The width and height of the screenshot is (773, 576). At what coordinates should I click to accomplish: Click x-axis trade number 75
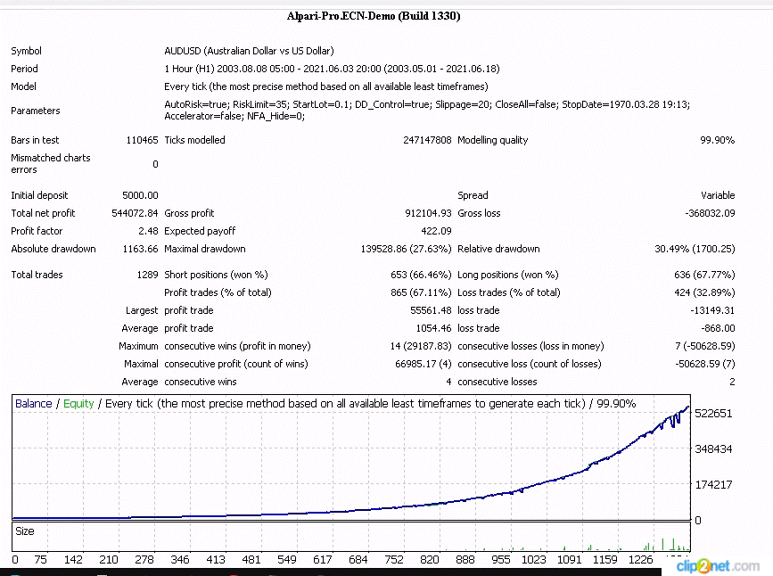click(40, 560)
